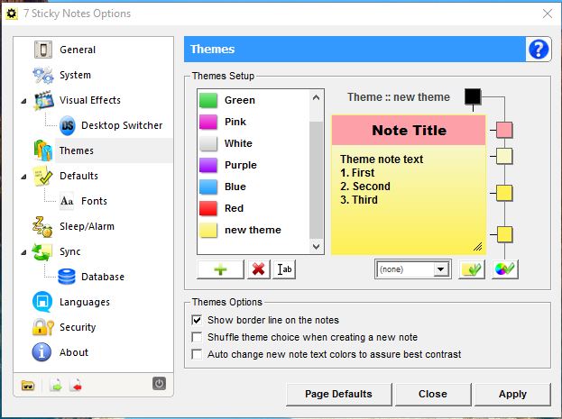Toggle Show border line on the notes
562x419 pixels.
(198, 320)
